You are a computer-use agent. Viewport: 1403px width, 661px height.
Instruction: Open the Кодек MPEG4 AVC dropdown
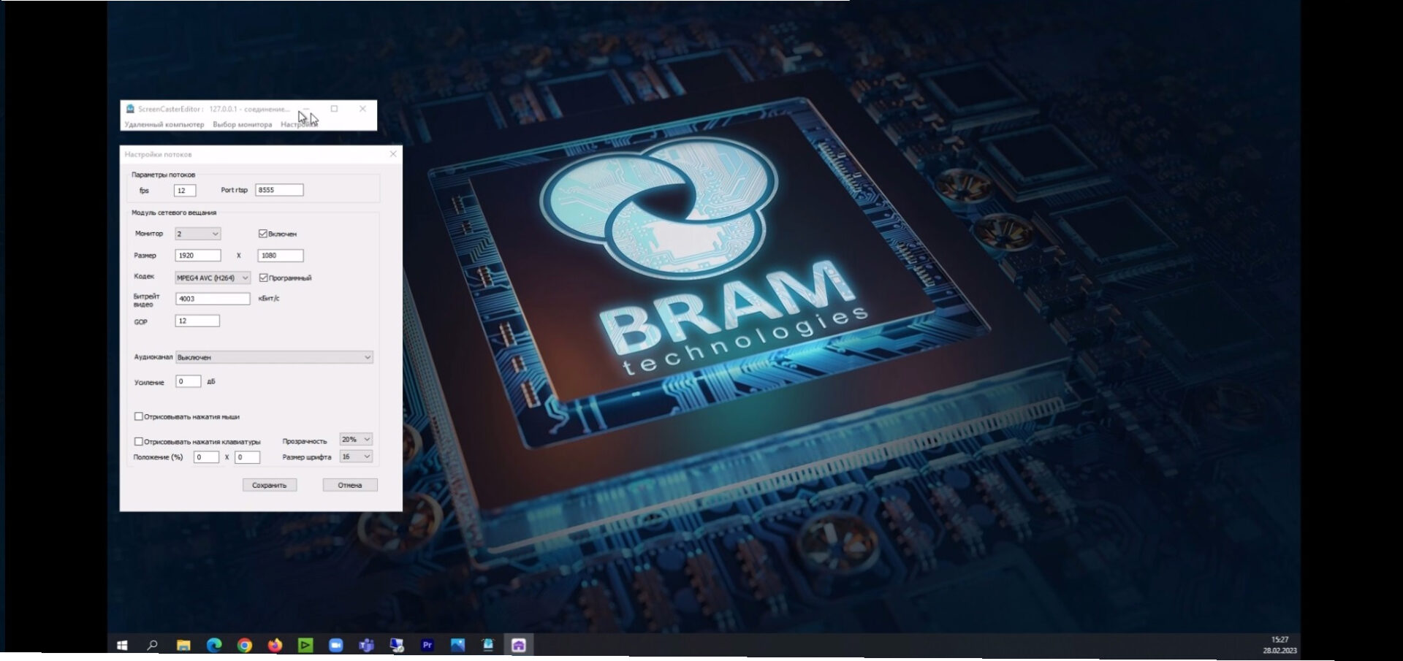click(213, 278)
